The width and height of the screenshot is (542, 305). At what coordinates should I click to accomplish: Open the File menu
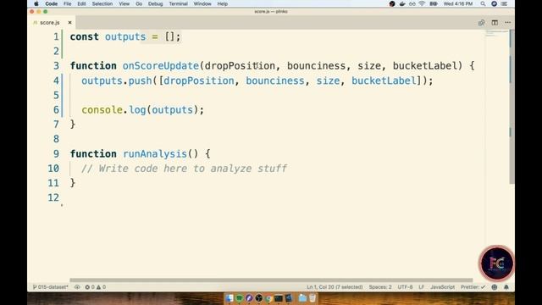pyautogui.click(x=67, y=3)
